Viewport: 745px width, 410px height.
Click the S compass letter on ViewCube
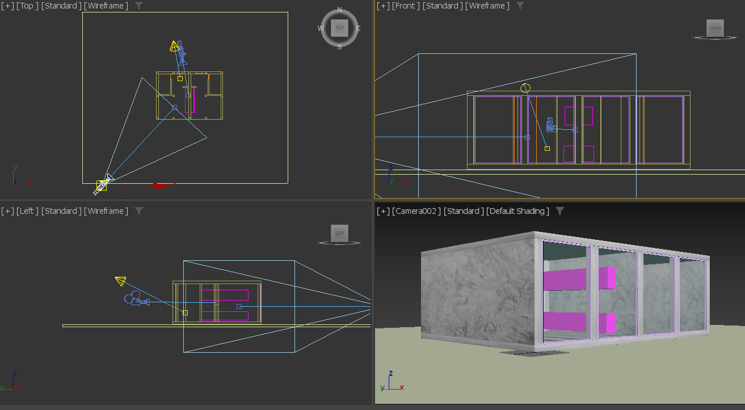pos(339,47)
